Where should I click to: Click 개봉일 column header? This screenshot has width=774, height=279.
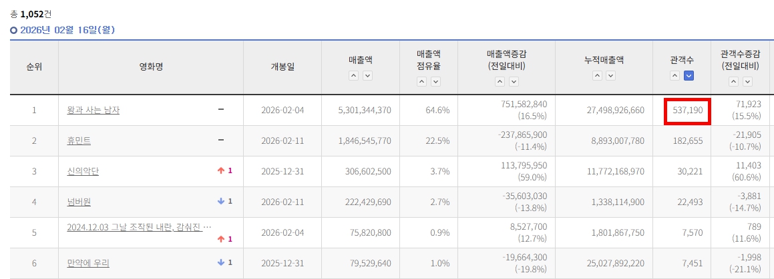282,67
